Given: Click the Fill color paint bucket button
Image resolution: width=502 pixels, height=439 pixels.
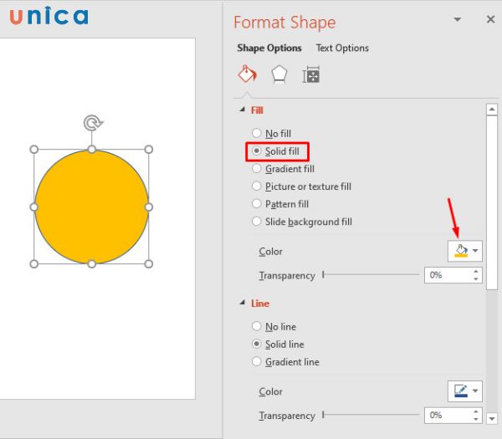Looking at the screenshot, I should coord(460,251).
